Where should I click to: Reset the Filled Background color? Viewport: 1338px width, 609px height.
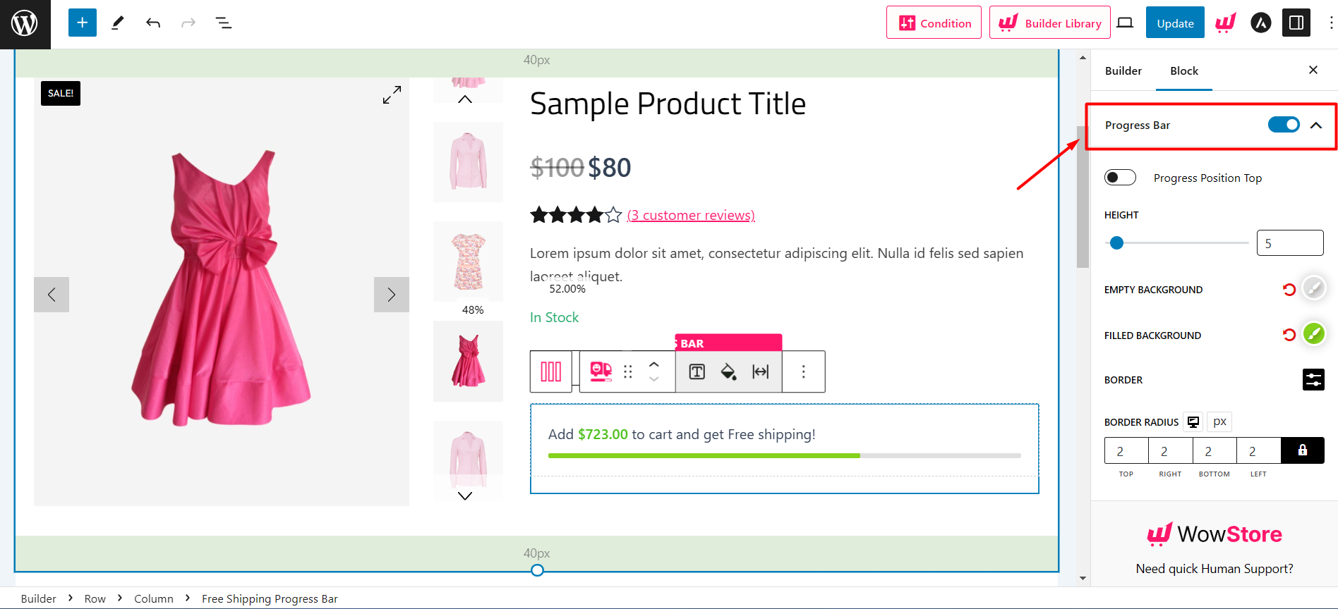(1289, 335)
